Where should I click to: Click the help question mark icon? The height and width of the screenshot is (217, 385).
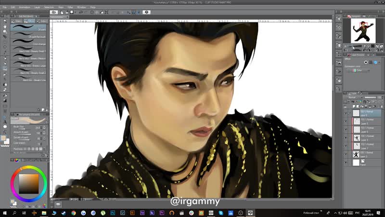click(147, 12)
